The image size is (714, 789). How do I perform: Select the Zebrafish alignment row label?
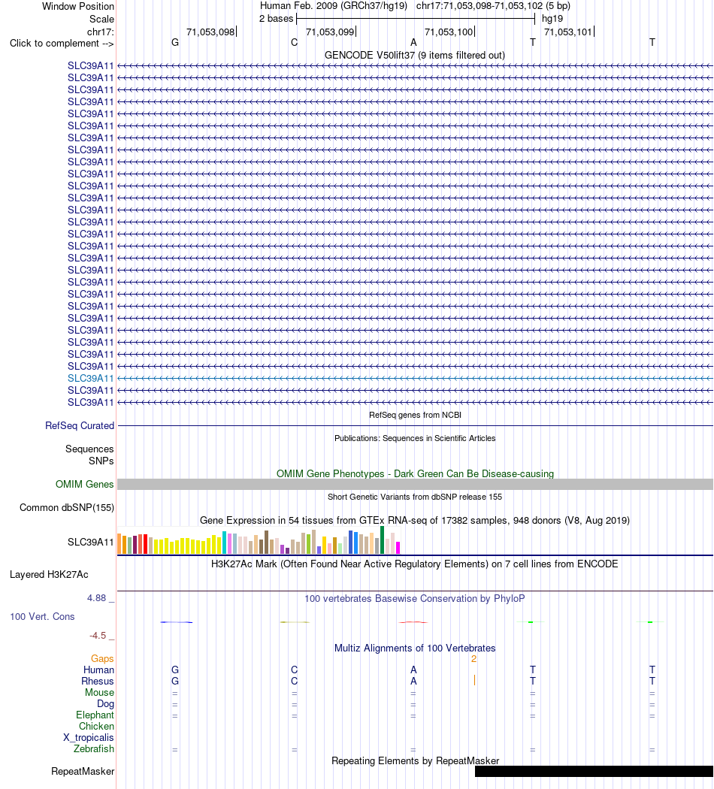(x=94, y=748)
